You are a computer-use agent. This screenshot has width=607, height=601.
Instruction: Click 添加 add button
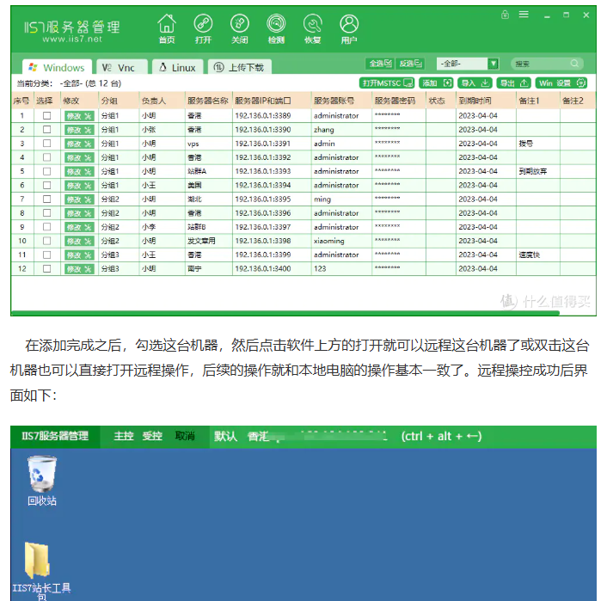(x=437, y=83)
